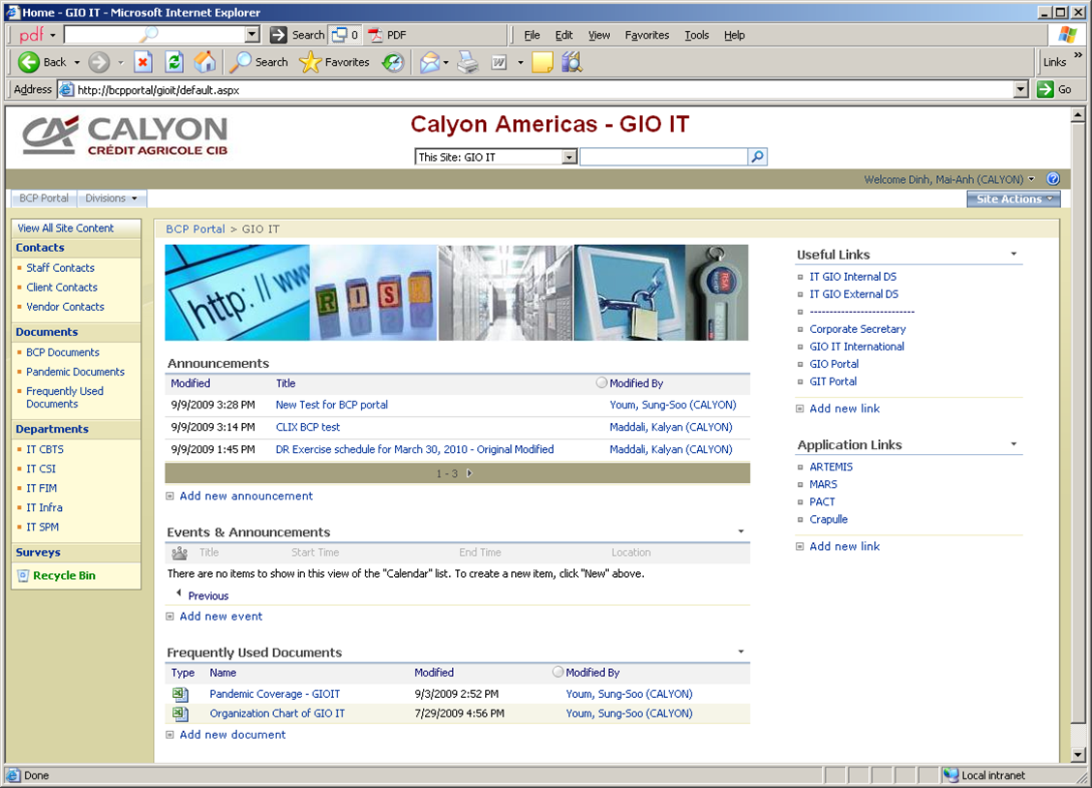Screen dimensions: 1092x788
Task: Open the Help menu
Action: tap(734, 35)
